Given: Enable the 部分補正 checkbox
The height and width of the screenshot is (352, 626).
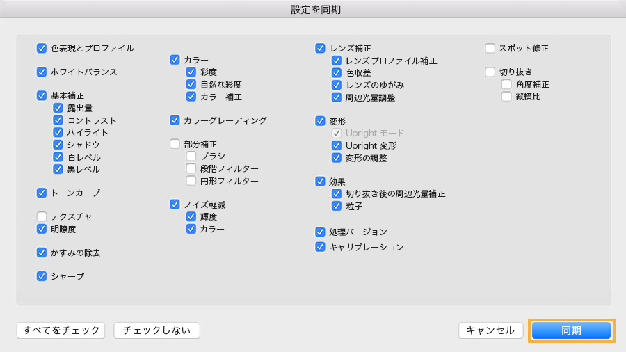Looking at the screenshot, I should tap(175, 144).
